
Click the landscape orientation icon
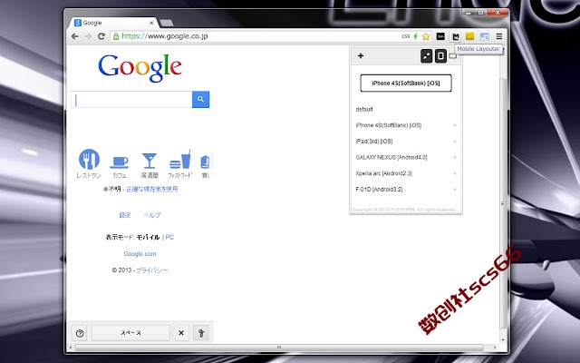tap(453, 56)
